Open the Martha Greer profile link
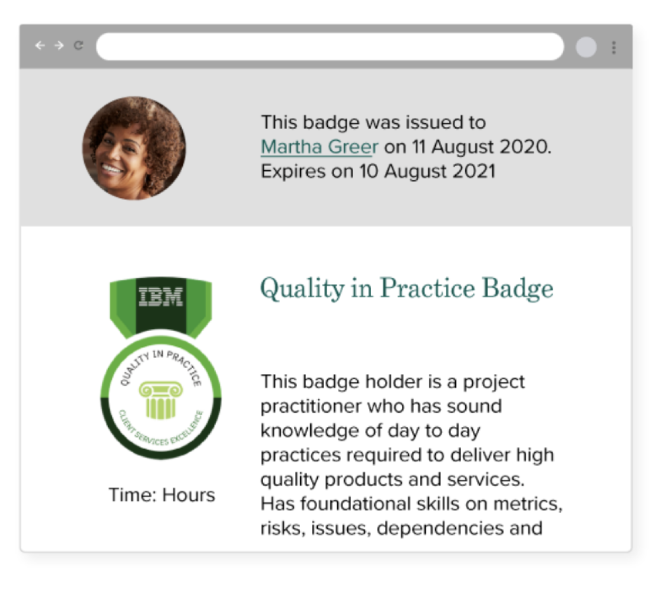Screen dimensions: 671x603 pyautogui.click(x=320, y=147)
